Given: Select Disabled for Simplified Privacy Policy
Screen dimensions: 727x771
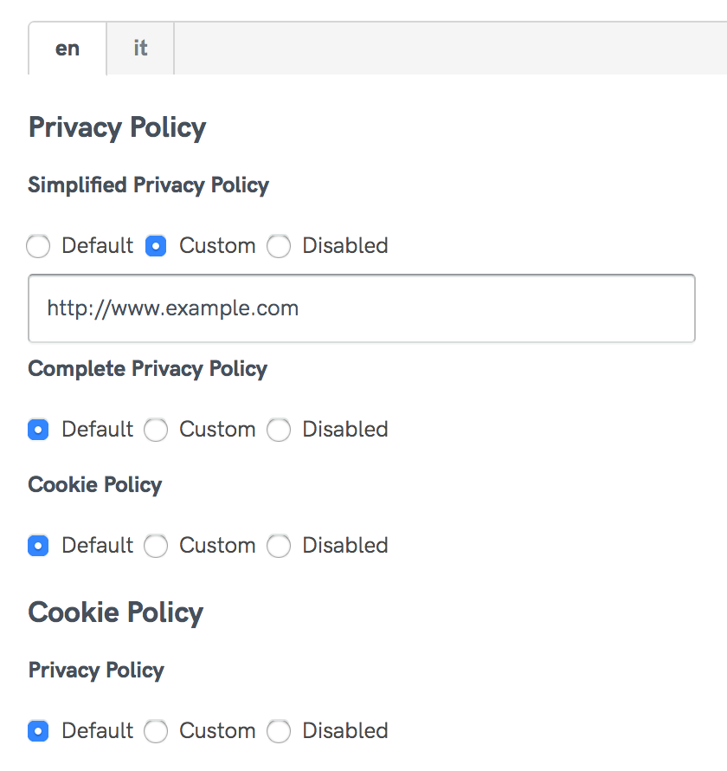Looking at the screenshot, I should click(279, 246).
